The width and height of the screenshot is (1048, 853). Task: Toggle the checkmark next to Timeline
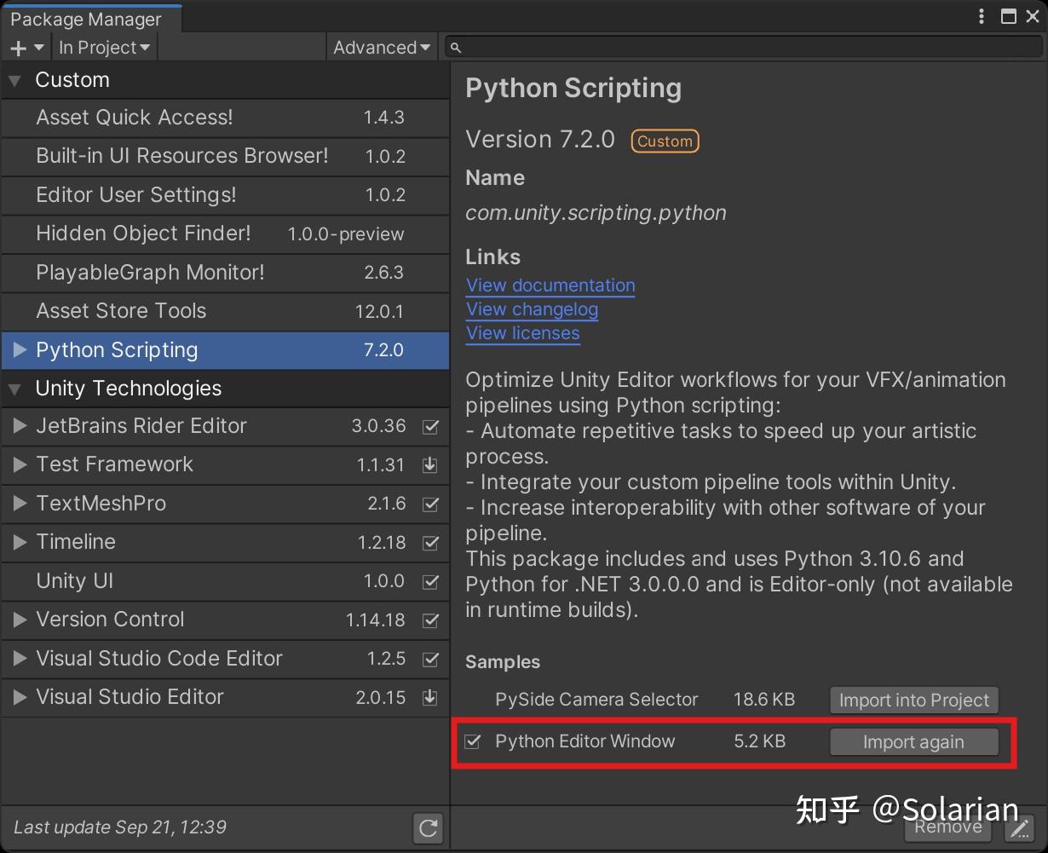(x=430, y=543)
